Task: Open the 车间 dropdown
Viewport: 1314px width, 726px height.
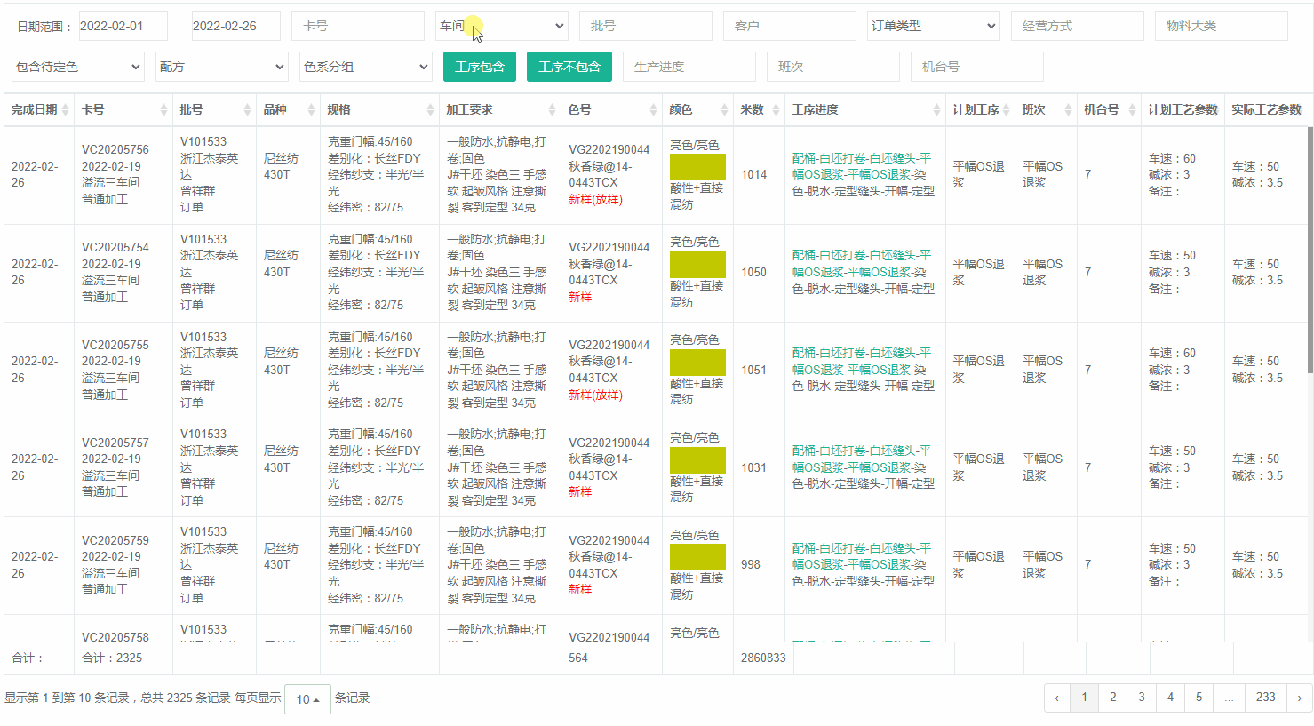Action: coord(500,25)
